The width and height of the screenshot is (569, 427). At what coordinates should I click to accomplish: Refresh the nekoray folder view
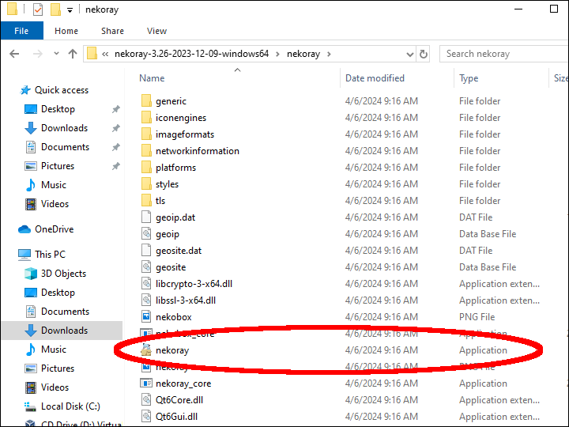click(423, 54)
